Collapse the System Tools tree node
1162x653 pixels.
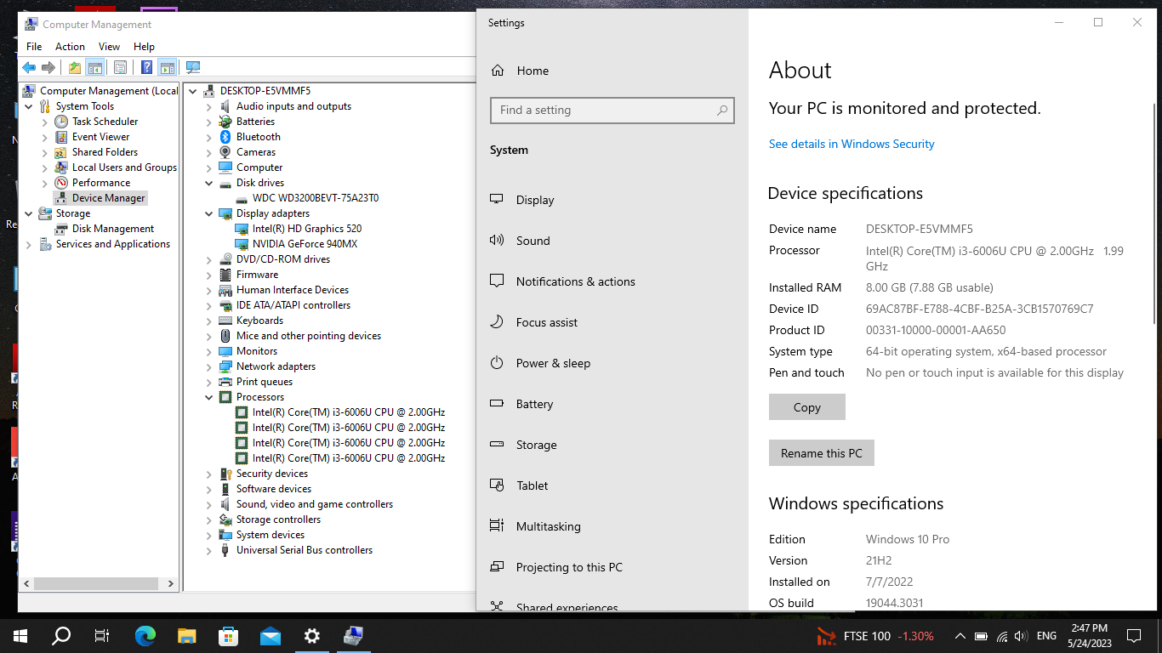coord(29,106)
